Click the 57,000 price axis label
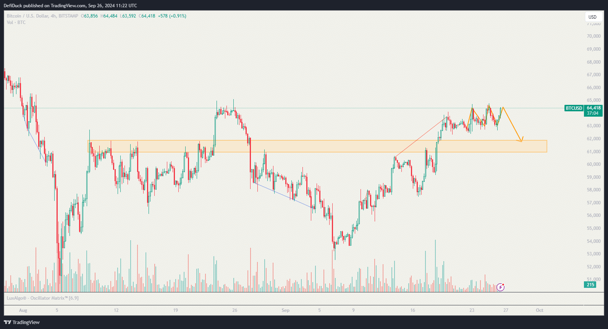Viewport: 608px width, 329px height. coord(594,203)
